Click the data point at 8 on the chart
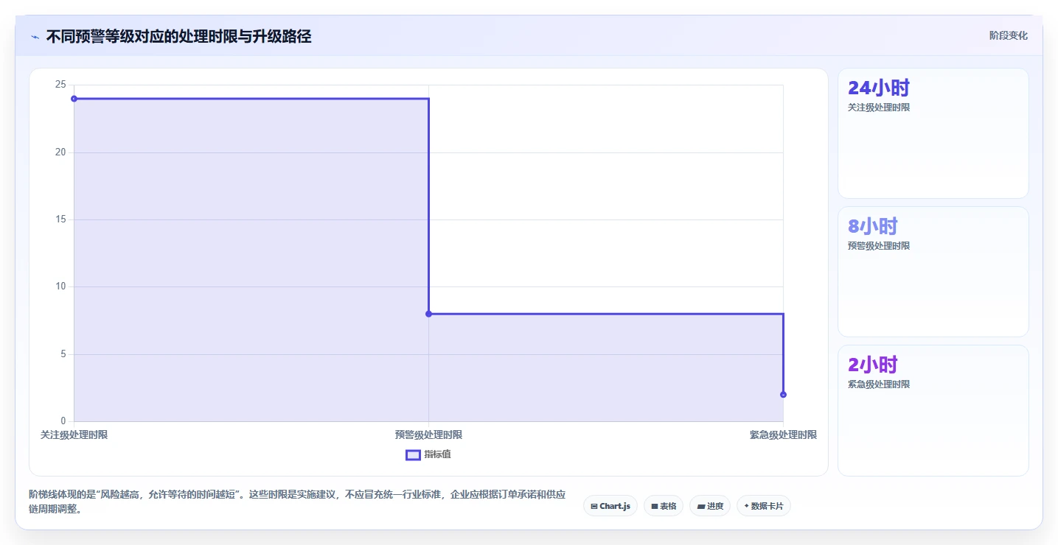The height and width of the screenshot is (545, 1058). [x=428, y=314]
